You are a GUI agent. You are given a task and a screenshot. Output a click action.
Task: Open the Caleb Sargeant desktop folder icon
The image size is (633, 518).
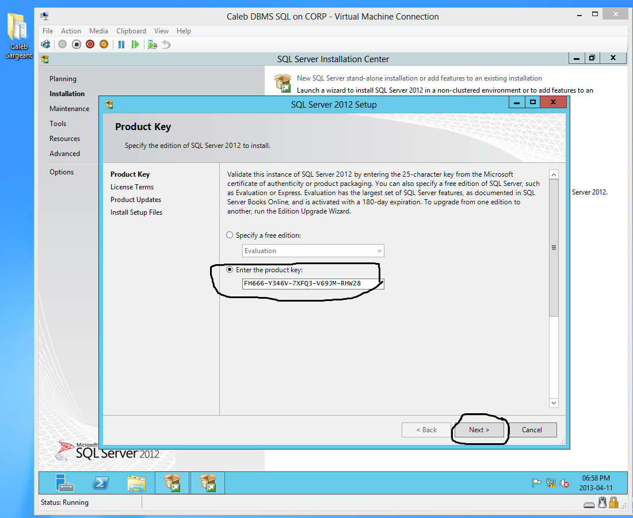(x=18, y=36)
